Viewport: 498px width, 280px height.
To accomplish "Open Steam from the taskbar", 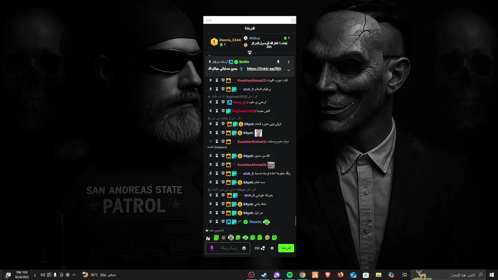I will (x=264, y=275).
